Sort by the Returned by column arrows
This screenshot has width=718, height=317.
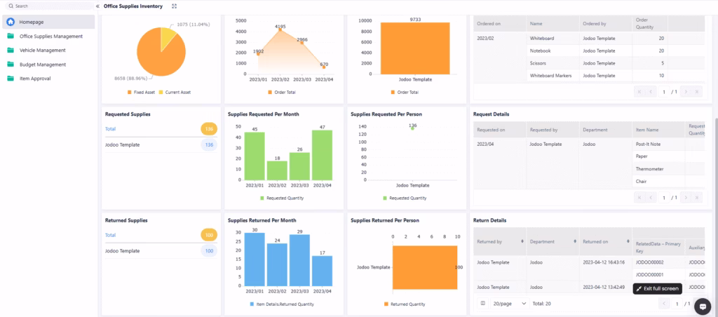coord(522,241)
